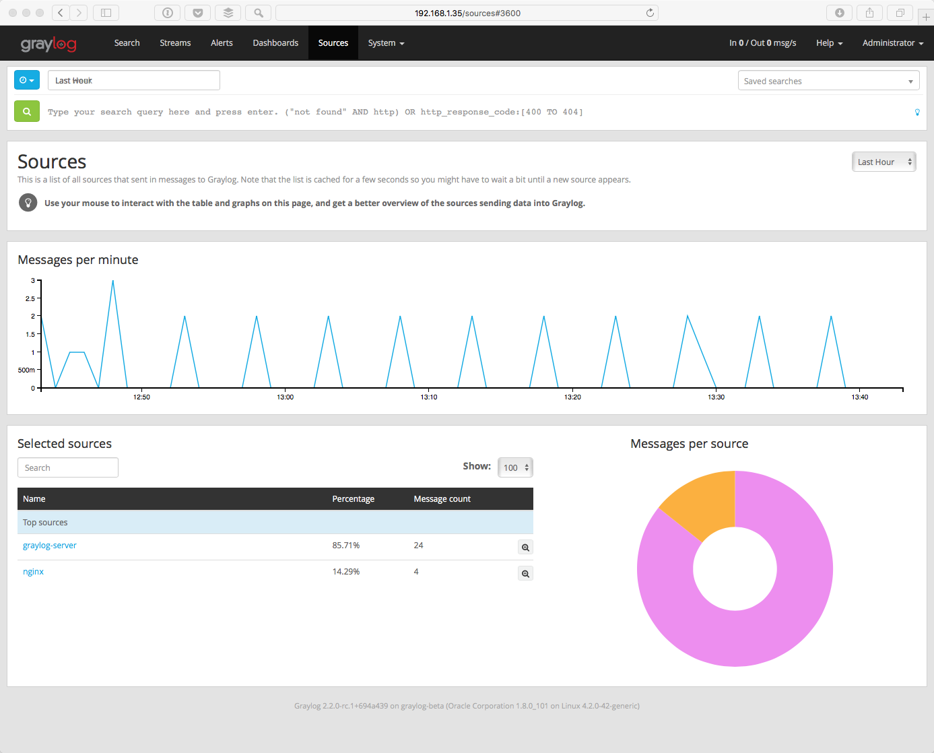Click the magnifier extension icon in Safari toolbar

click(259, 13)
